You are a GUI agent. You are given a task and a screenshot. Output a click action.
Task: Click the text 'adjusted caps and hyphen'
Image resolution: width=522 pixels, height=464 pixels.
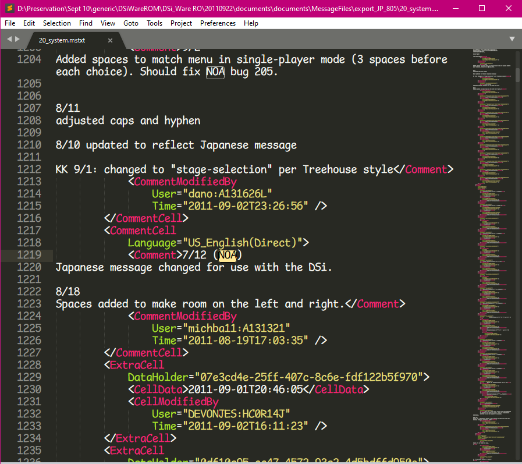128,121
